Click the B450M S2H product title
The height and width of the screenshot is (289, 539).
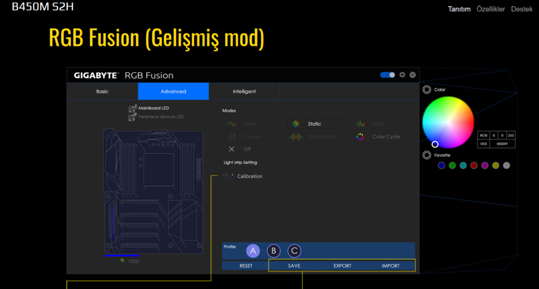coord(43,7)
